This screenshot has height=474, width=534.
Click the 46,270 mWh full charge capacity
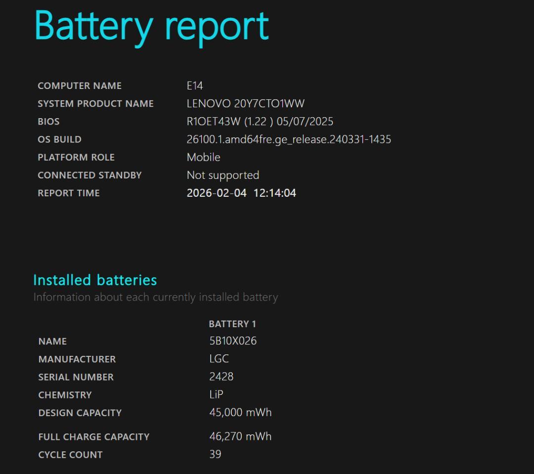point(240,436)
